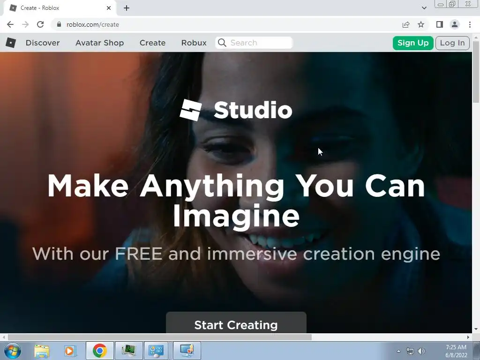This screenshot has width=480, height=360.
Task: Open media player taskbar icon
Action: 69,351
